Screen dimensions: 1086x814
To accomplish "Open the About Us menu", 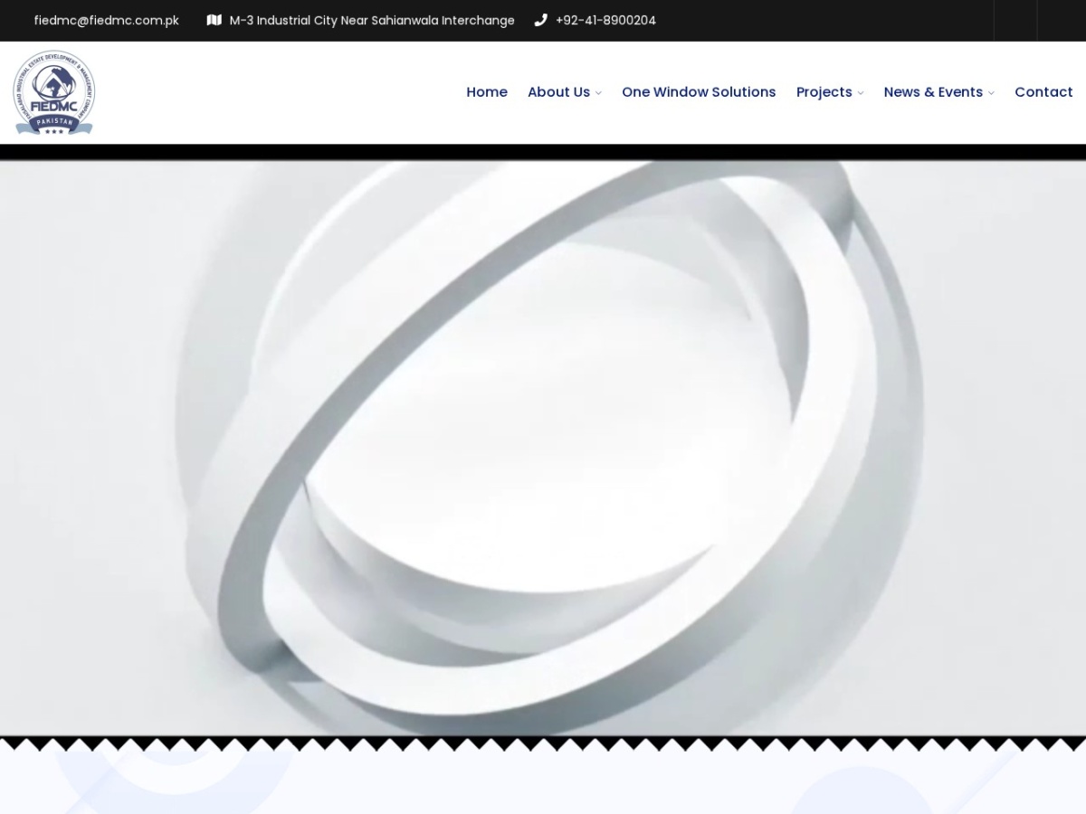I will pos(558,92).
